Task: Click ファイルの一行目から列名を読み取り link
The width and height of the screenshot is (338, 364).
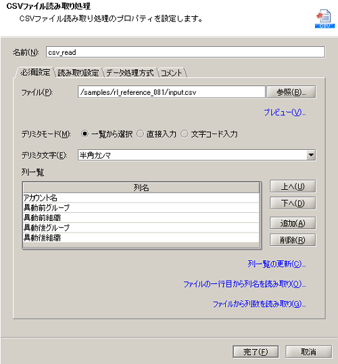Action: point(245,284)
